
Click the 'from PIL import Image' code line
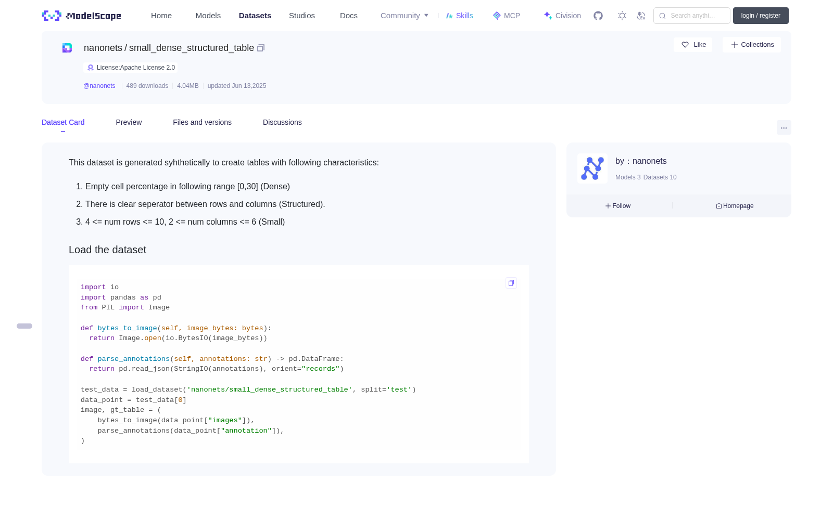[x=125, y=307]
